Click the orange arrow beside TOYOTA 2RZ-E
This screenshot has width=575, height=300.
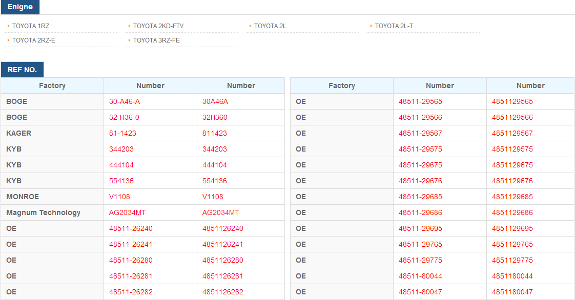pyautogui.click(x=8, y=40)
